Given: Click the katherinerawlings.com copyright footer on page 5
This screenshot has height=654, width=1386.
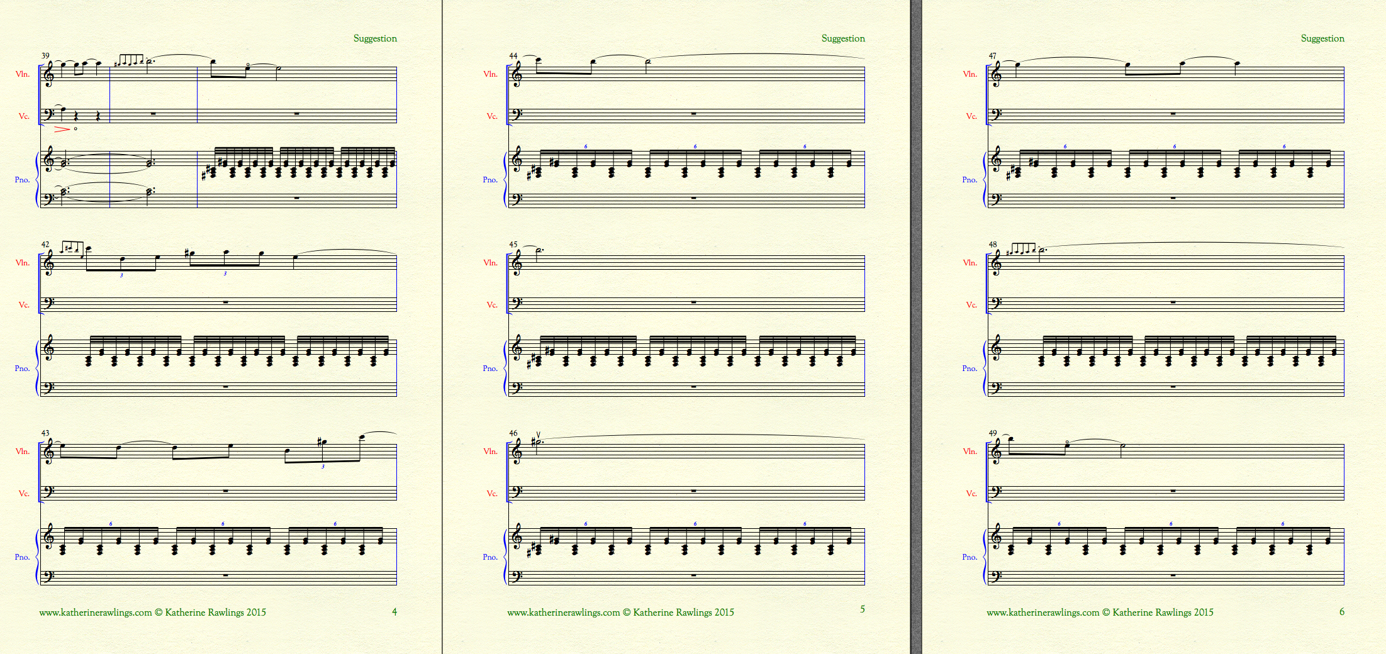Looking at the screenshot, I should point(620,612).
